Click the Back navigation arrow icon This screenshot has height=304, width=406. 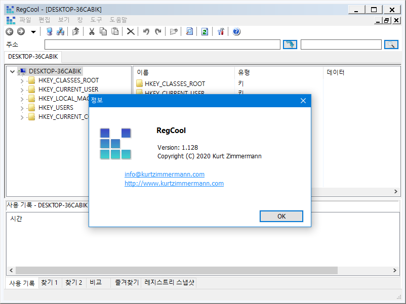(x=10, y=31)
